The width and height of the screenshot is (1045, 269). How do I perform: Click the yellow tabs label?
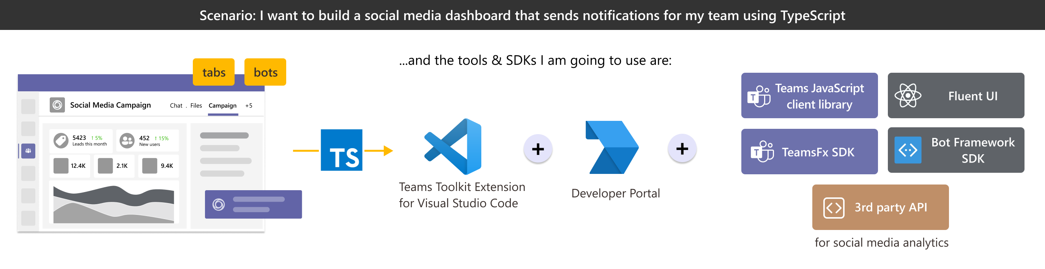point(214,72)
